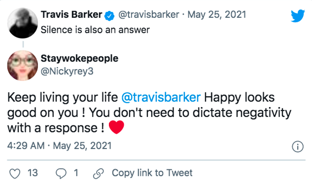Click Travis Barker's verified badge
This screenshot has width=312, height=183.
[x=109, y=15]
